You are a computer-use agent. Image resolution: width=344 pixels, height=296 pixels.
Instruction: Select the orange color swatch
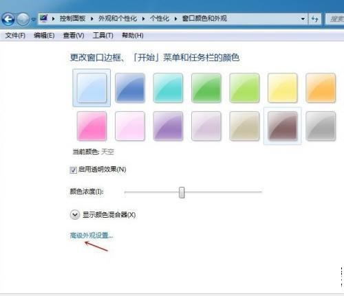[321, 88]
